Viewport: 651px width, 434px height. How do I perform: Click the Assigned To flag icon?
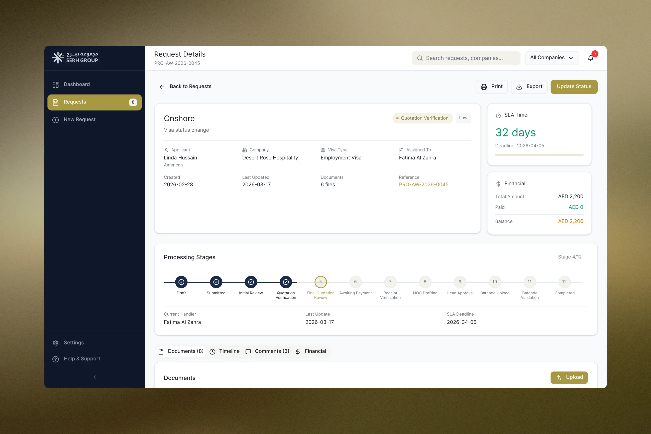coord(401,150)
